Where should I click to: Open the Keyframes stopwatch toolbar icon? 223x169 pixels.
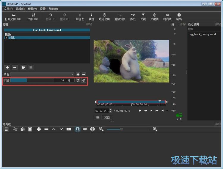tap(155, 17)
